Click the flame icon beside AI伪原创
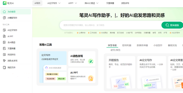The image size is (183, 93). point(100,33)
